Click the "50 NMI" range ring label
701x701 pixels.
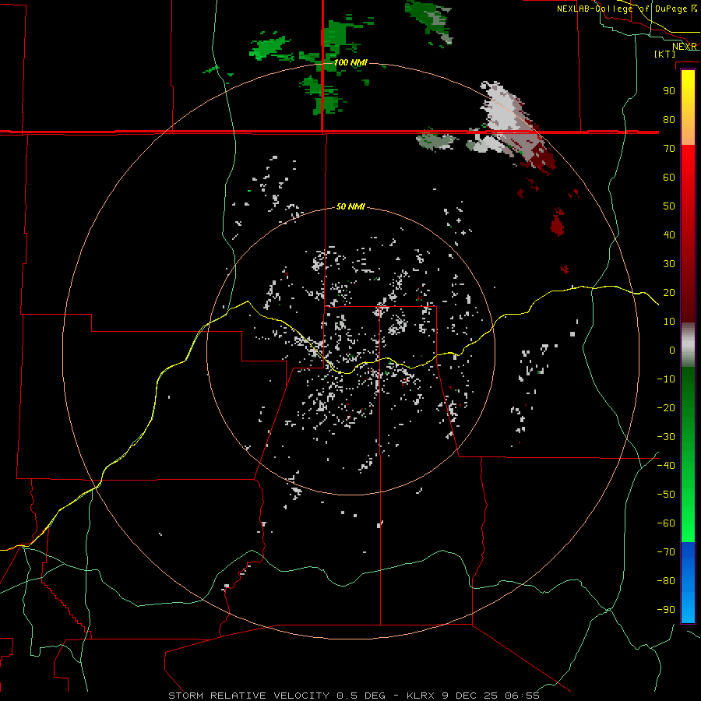350,206
